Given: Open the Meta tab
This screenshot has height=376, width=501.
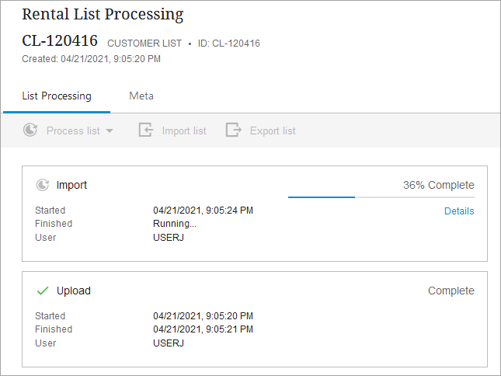Looking at the screenshot, I should coord(141,96).
